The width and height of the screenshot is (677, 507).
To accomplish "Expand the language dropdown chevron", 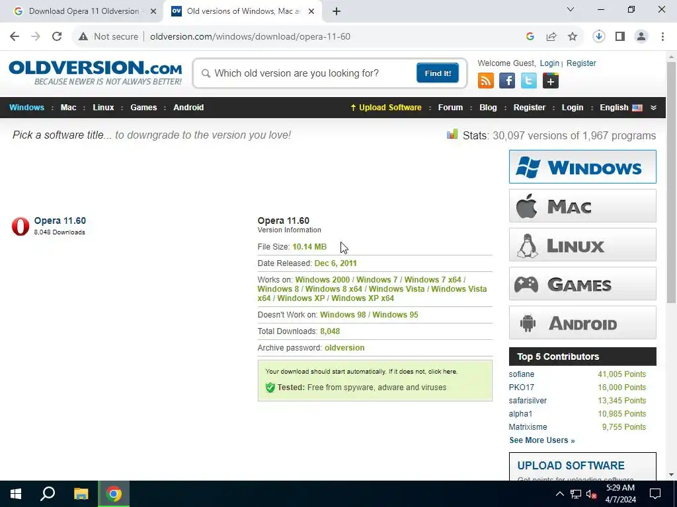I will tap(654, 108).
